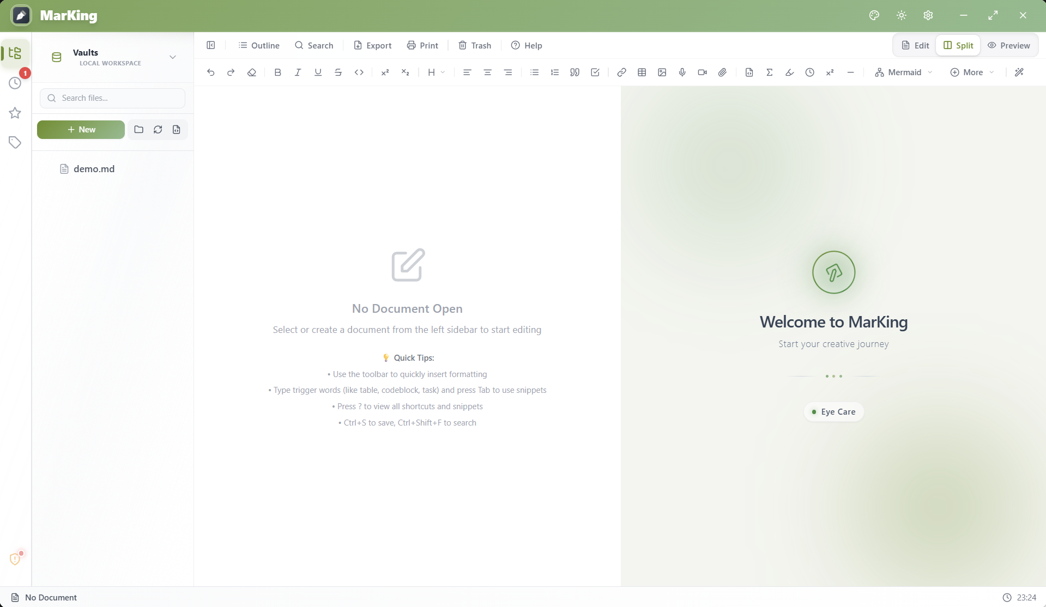Click the insert link icon

click(621, 72)
